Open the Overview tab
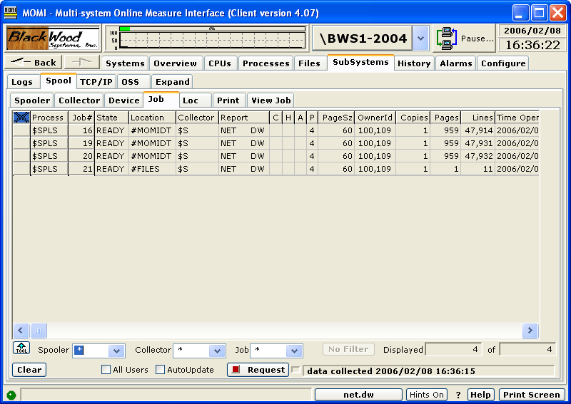 coord(175,63)
